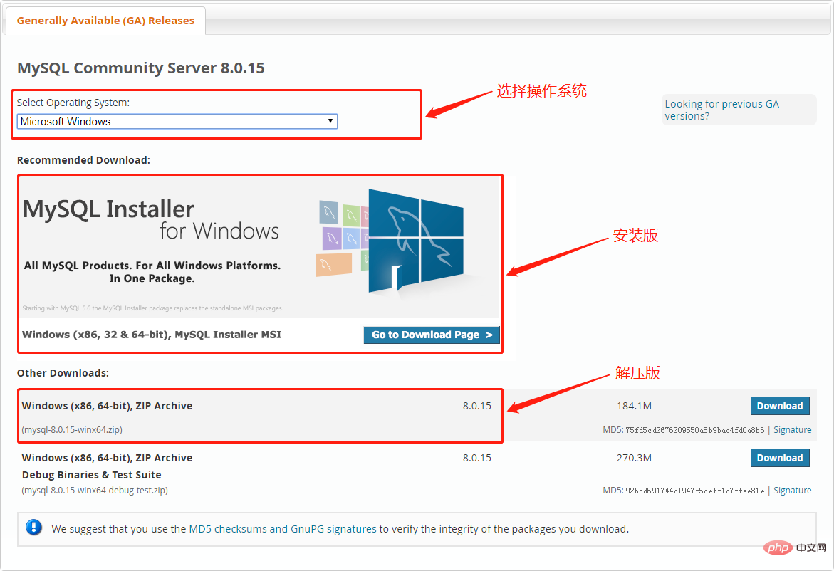Click the Other Downloads label
834x571 pixels.
pos(63,373)
